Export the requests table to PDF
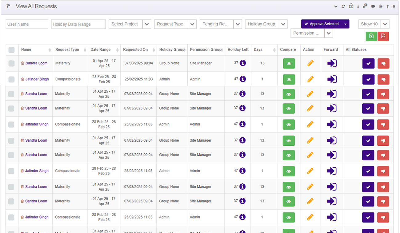Screen dimensions: 400x233 click(383, 36)
